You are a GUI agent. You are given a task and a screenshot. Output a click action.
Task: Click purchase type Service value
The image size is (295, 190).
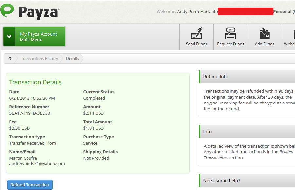90,143
